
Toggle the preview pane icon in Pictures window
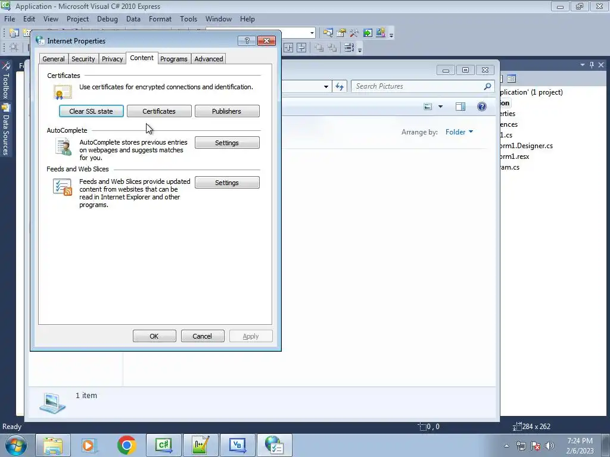coord(460,107)
